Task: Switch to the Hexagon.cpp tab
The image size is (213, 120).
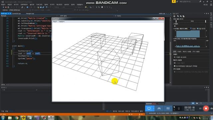Action: point(30,13)
